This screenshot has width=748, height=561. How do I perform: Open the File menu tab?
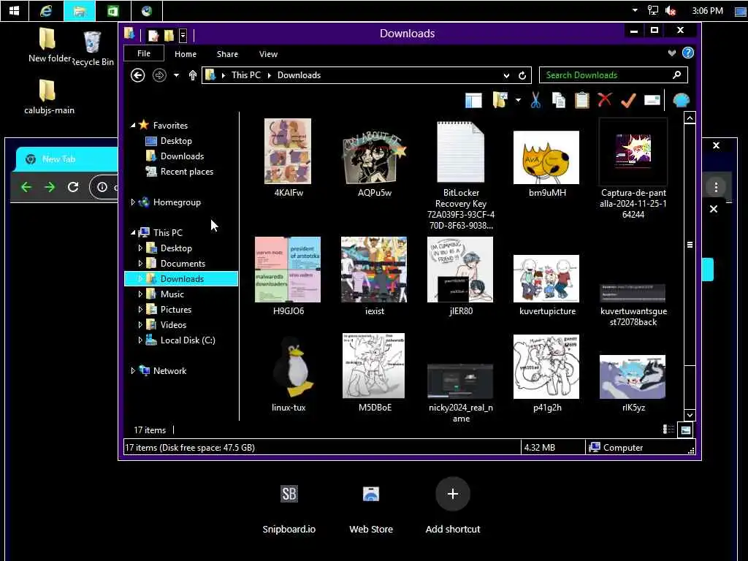(144, 53)
